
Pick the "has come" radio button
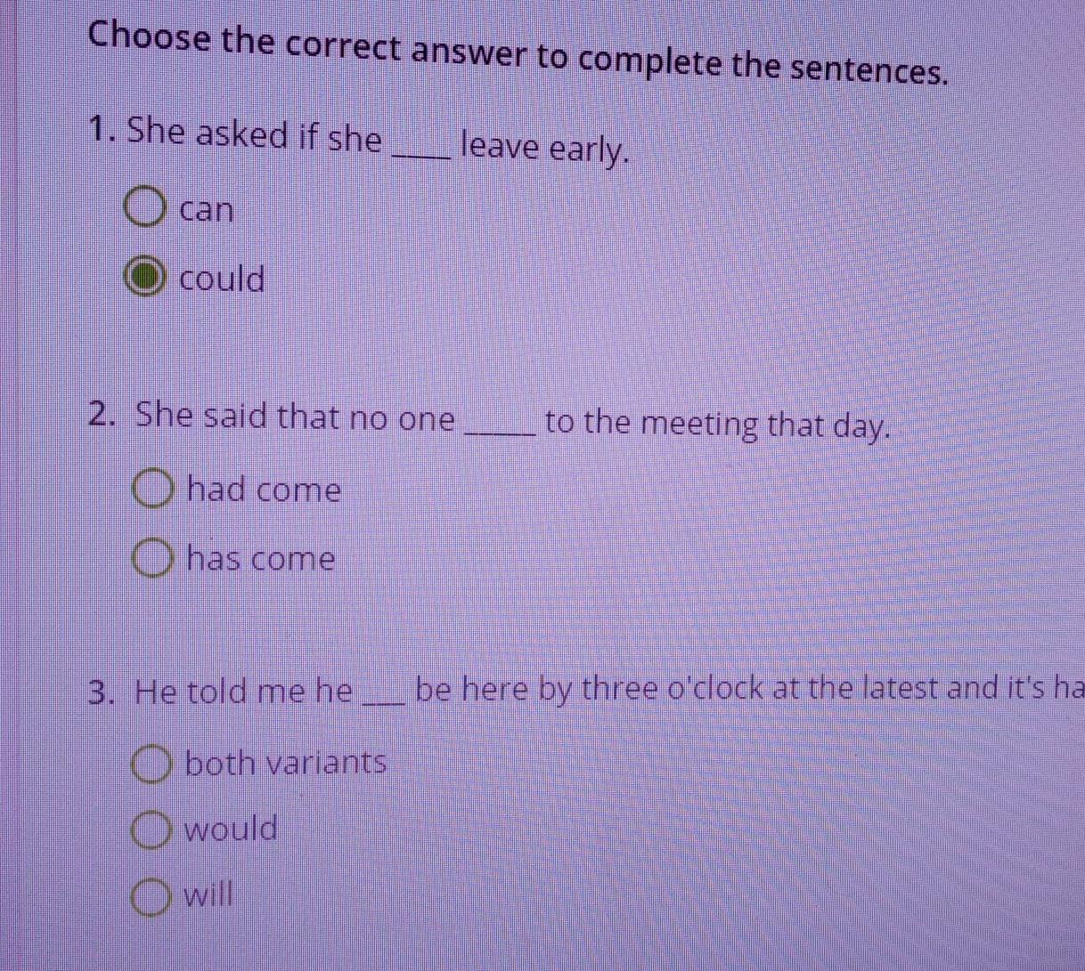(152, 559)
